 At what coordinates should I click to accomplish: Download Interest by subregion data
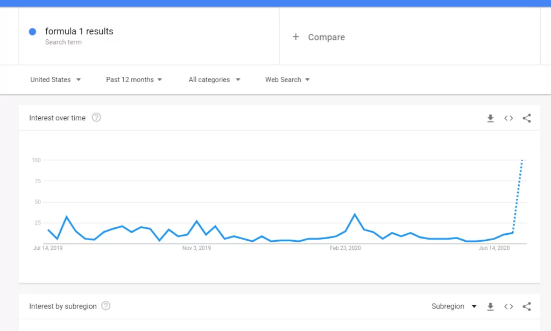pos(490,306)
